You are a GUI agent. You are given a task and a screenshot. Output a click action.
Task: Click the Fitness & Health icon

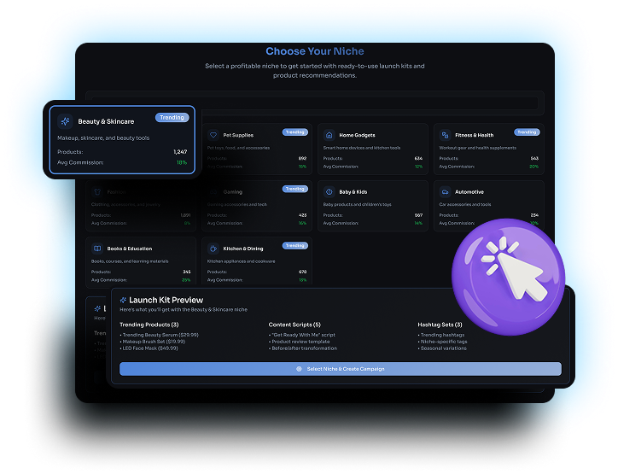point(445,135)
